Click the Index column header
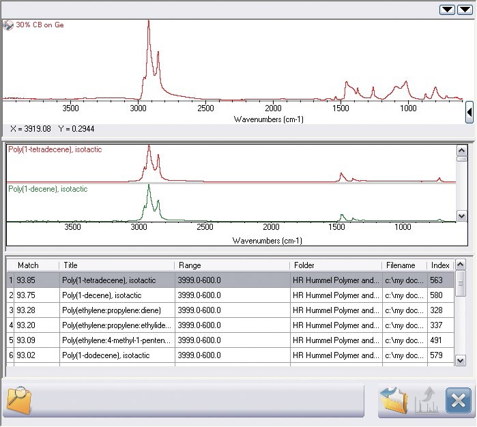The image size is (477, 427). 440,265
